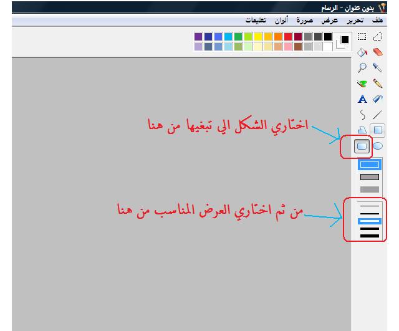The height and width of the screenshot is (331, 399).
Task: Pick the medium gray top row swatch
Action: click(x=308, y=37)
